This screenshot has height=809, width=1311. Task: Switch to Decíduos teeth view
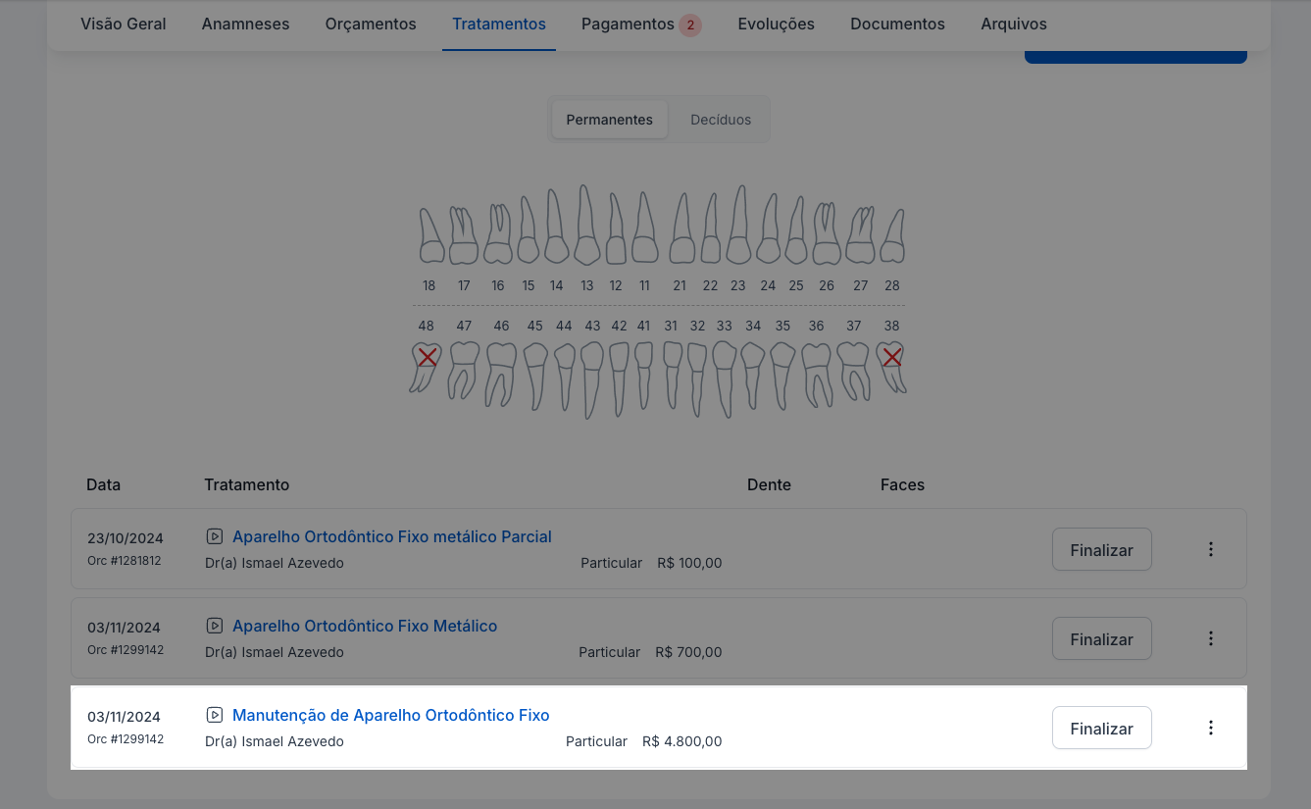click(x=720, y=120)
